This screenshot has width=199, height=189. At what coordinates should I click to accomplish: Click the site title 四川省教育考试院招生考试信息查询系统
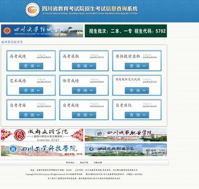[90, 8]
